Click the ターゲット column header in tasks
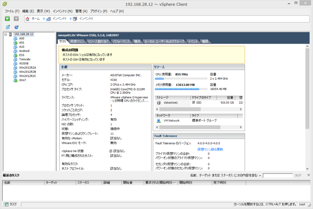This screenshot has height=209, width=313. click(60, 182)
